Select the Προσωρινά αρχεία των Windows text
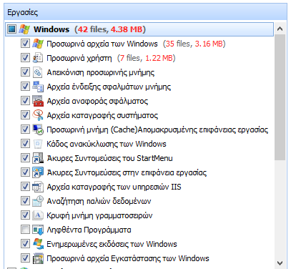Screen dimensions: 291x269 coord(102,44)
